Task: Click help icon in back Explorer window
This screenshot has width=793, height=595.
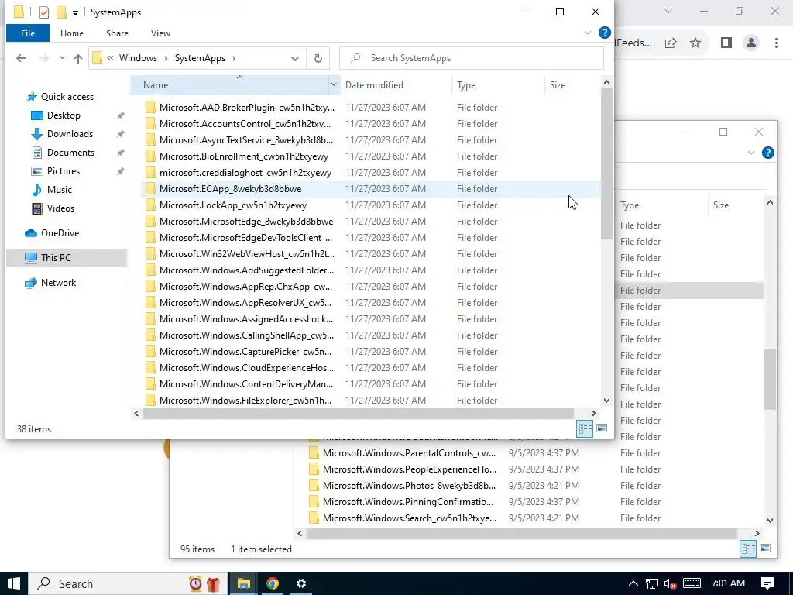Action: pos(767,153)
